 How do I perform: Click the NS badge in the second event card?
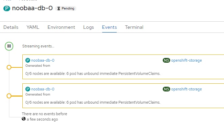tap(166, 89)
